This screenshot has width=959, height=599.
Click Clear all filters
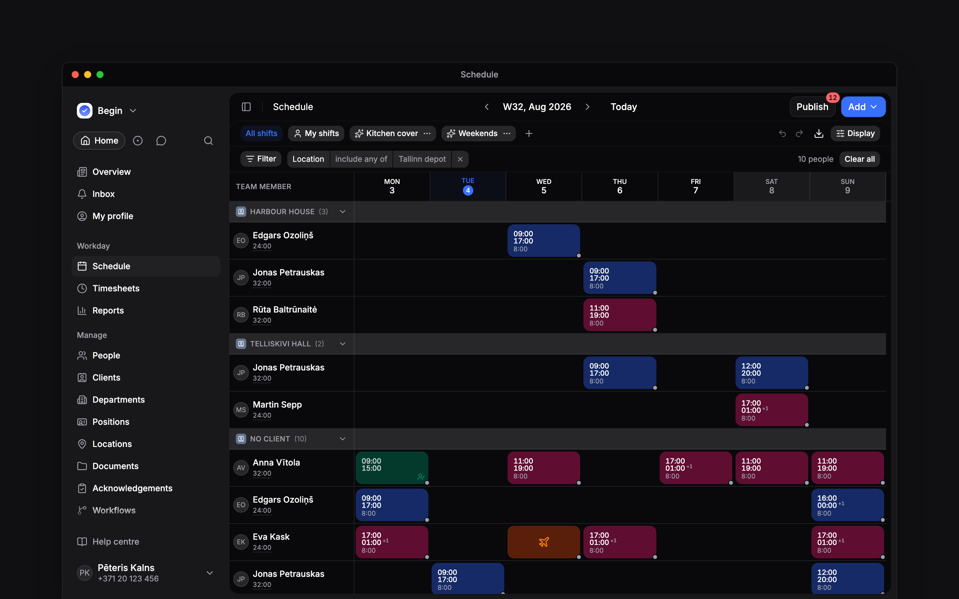(860, 159)
